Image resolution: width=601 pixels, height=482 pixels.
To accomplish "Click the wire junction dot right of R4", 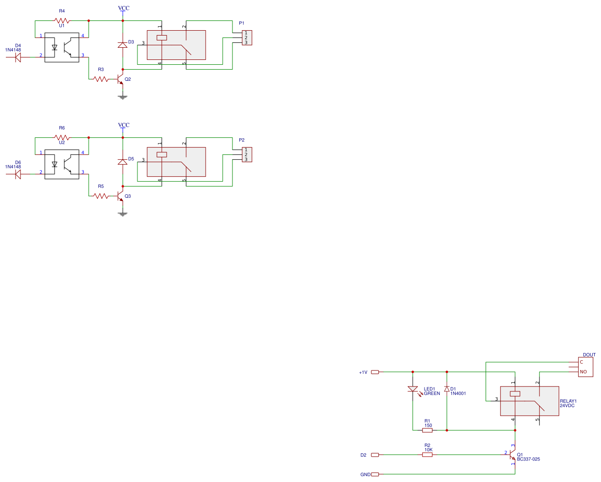I will tap(89, 21).
